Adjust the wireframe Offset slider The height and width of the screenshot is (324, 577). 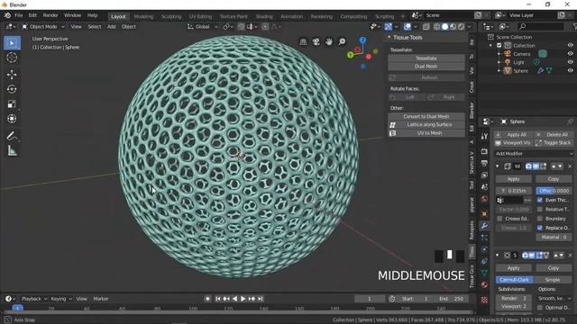[554, 191]
